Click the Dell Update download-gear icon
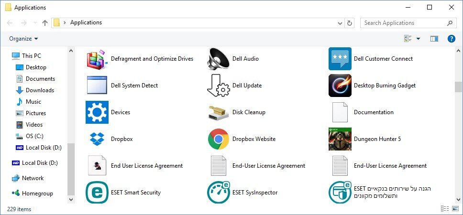This screenshot has width=463, height=215. (x=219, y=86)
